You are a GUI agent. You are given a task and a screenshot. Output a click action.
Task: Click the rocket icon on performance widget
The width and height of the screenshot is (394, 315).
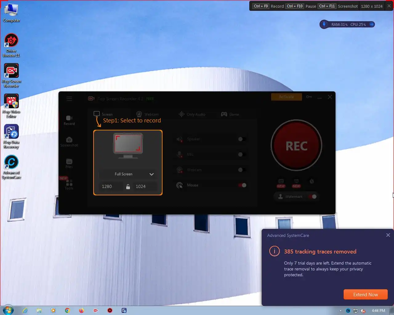pyautogui.click(x=324, y=24)
